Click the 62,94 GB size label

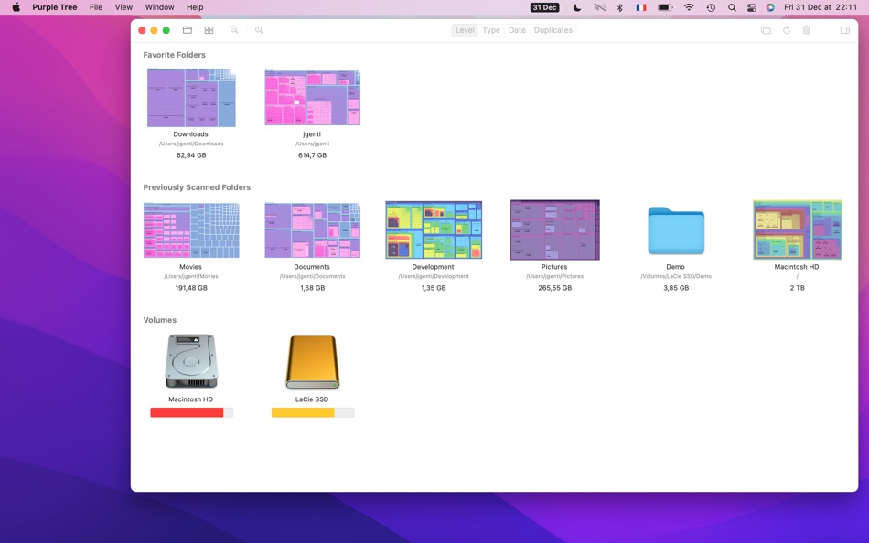pos(191,155)
